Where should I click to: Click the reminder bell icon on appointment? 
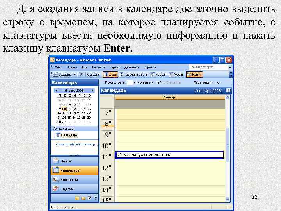(x=120, y=155)
